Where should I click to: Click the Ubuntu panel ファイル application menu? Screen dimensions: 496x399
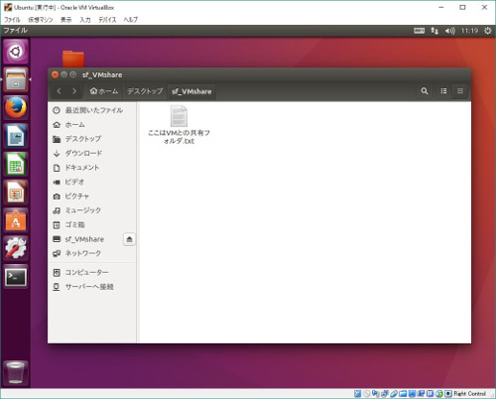(15, 31)
